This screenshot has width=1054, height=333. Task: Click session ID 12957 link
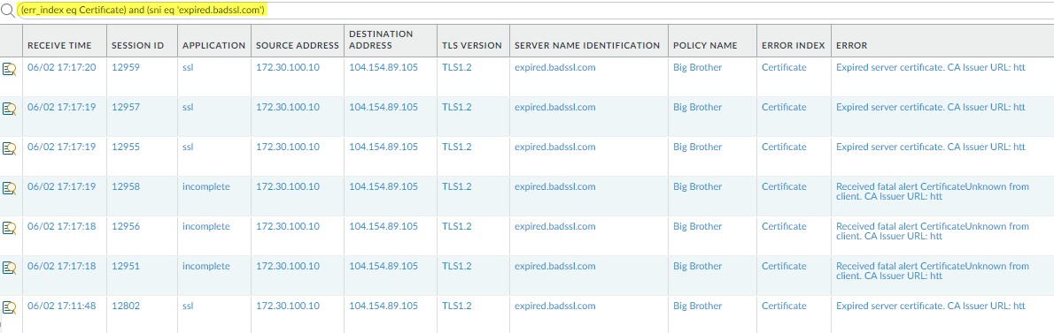pos(126,107)
